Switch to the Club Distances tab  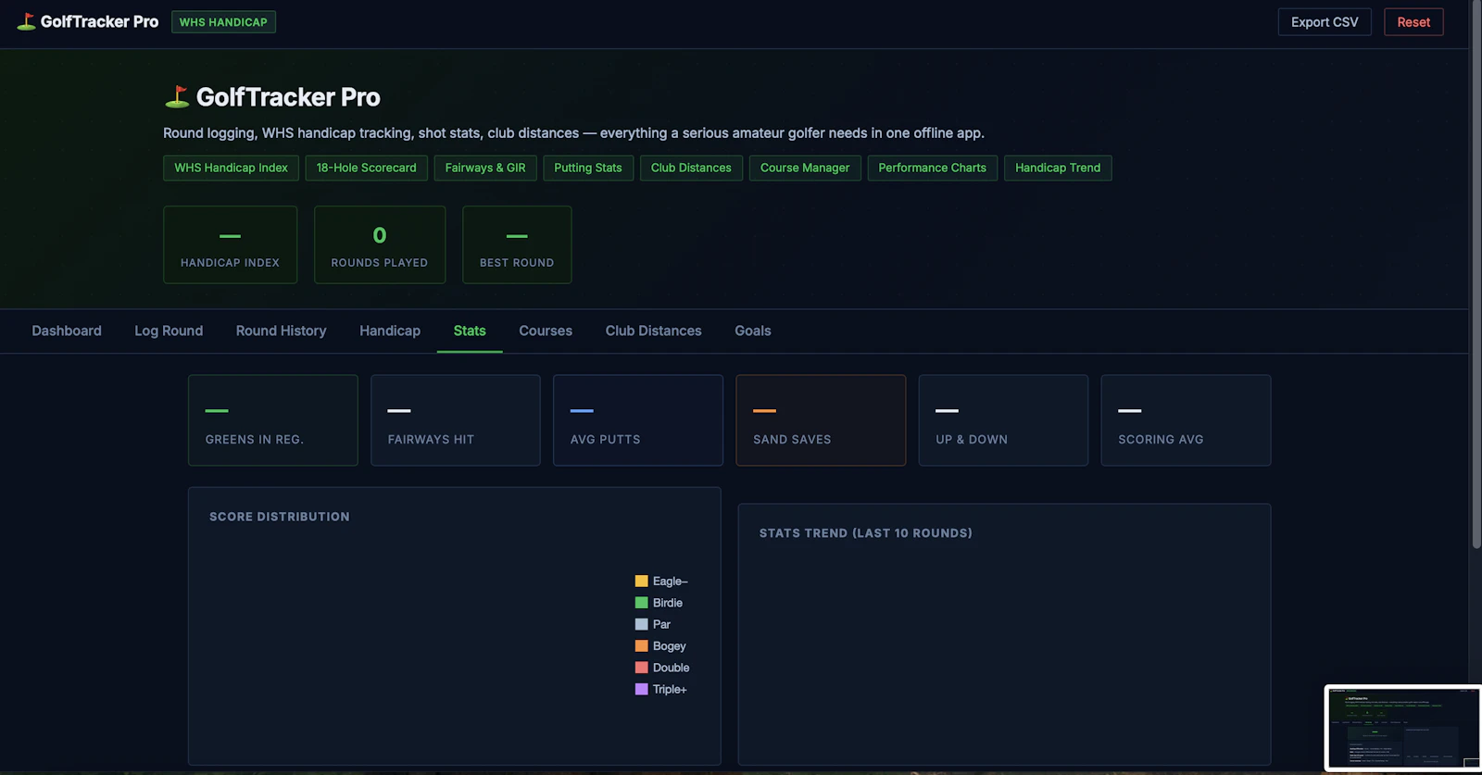[654, 331]
